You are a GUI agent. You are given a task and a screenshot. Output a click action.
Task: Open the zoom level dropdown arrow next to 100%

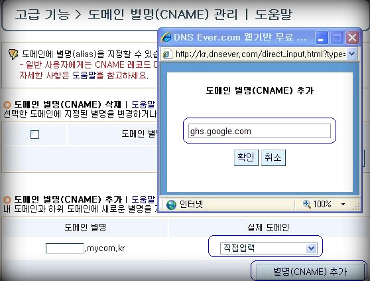pyautogui.click(x=343, y=204)
